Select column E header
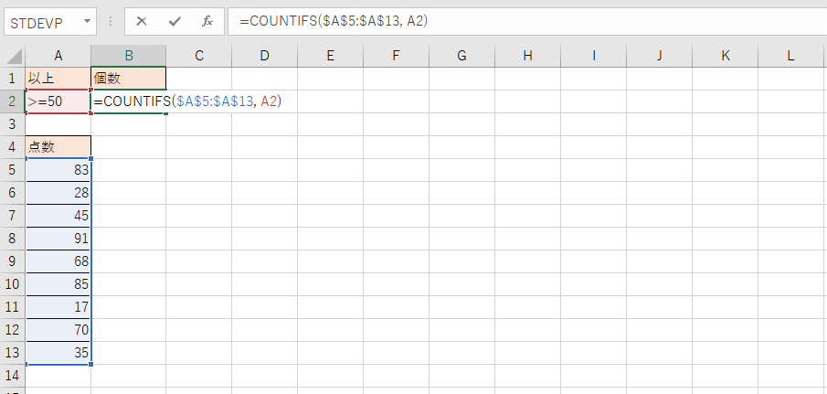This screenshot has width=827, height=394. (330, 56)
